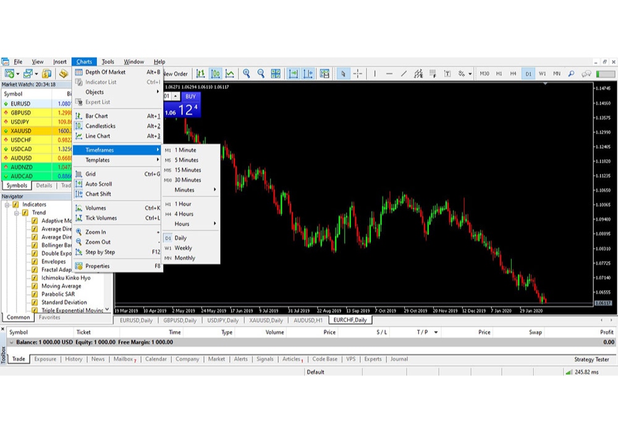Click the connection status bars icon
618x433 pixels.
569,372
